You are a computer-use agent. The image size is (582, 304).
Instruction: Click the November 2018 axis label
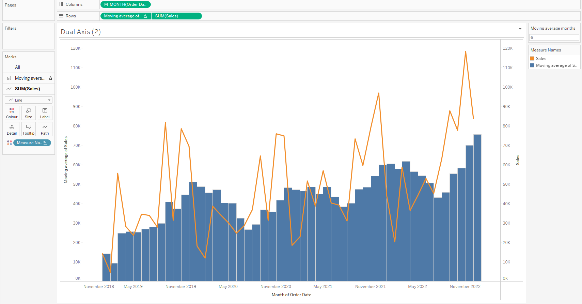point(99,287)
